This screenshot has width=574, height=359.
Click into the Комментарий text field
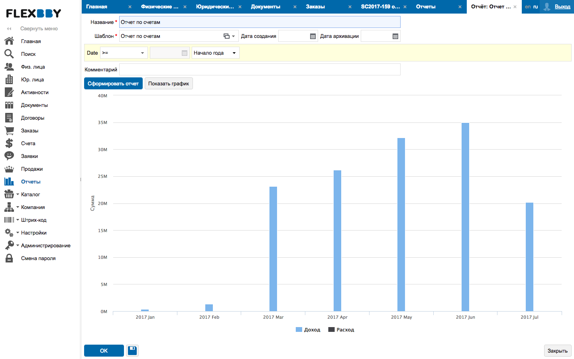(x=259, y=69)
